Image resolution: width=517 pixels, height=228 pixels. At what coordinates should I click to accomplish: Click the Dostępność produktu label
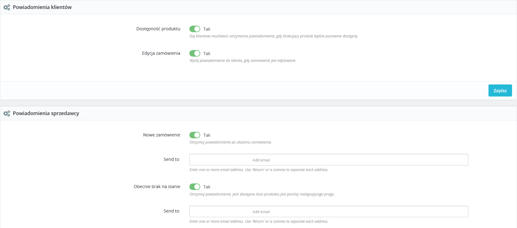tap(158, 29)
